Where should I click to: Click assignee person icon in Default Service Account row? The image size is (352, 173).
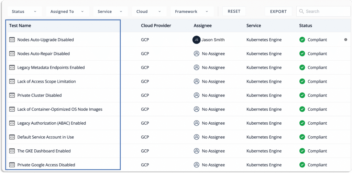click(x=196, y=137)
